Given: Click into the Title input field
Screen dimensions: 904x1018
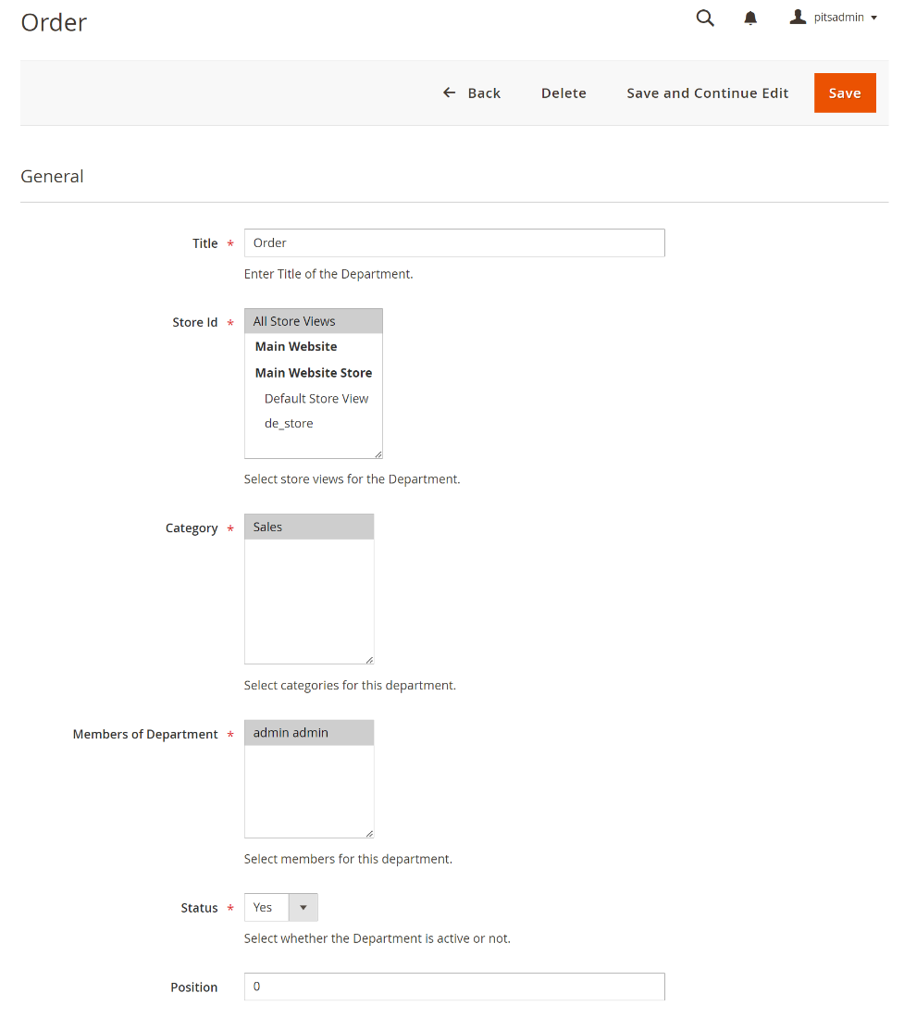Looking at the screenshot, I should click(453, 242).
